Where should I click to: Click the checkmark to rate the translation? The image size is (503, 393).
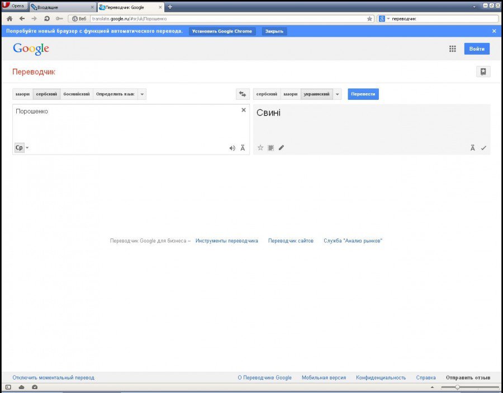tap(484, 147)
